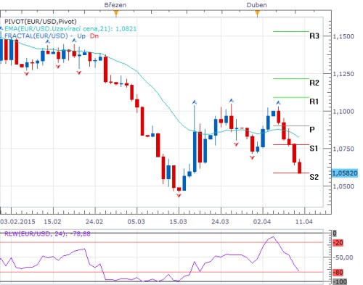Click the up fractal arrow above R1 level candle

pyautogui.click(x=279, y=103)
